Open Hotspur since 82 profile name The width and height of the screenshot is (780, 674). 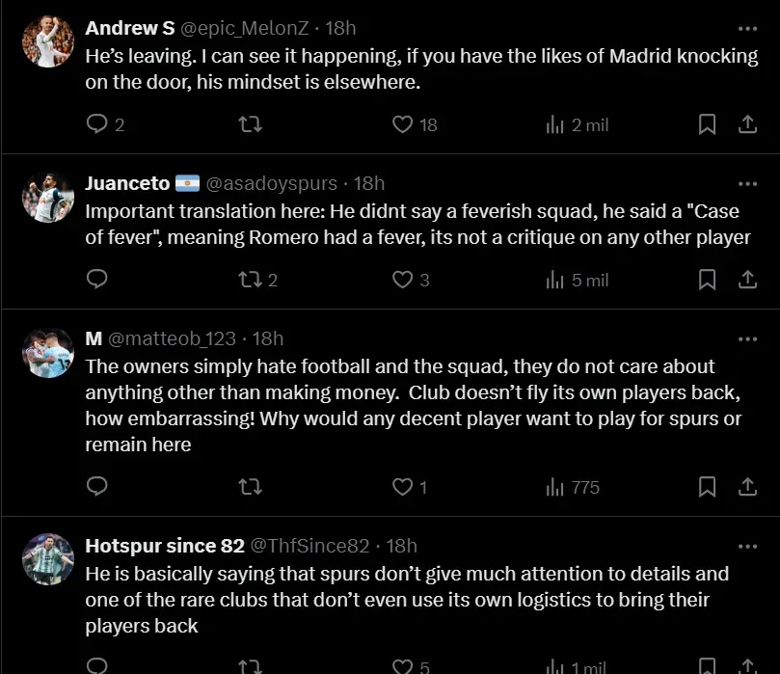[x=165, y=546]
